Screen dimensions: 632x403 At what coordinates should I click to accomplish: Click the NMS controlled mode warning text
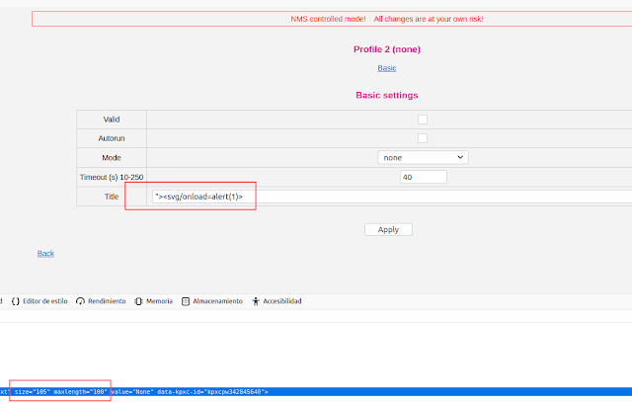[x=387, y=19]
